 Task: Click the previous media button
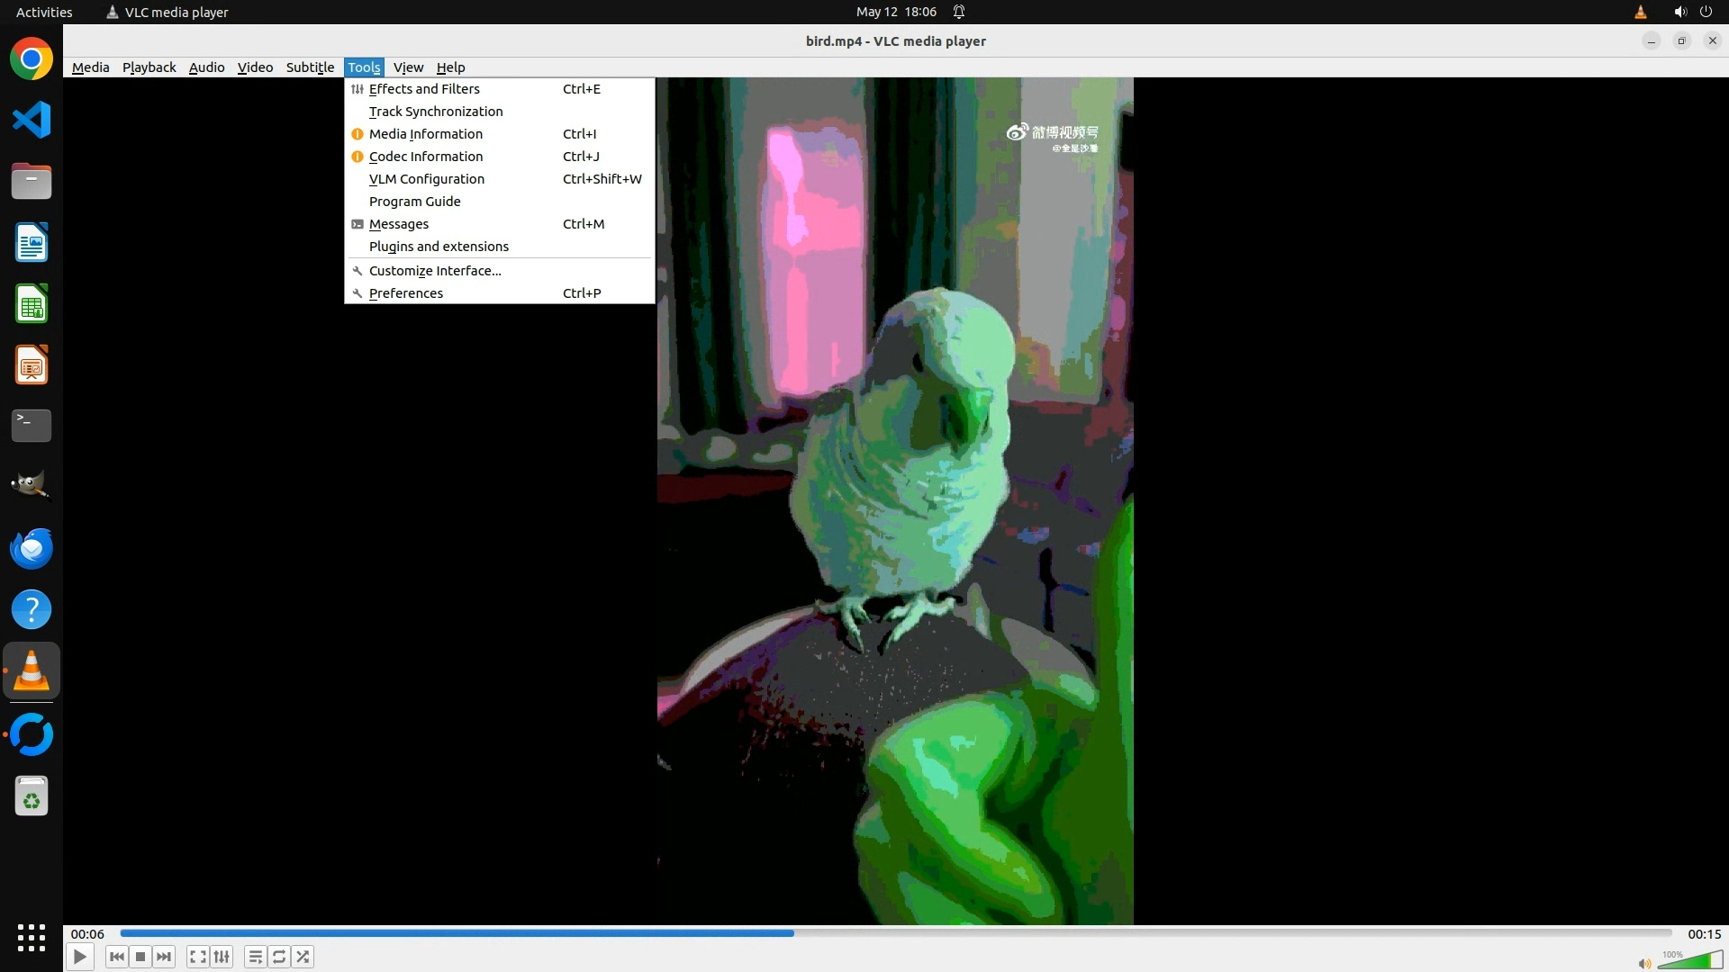116,957
